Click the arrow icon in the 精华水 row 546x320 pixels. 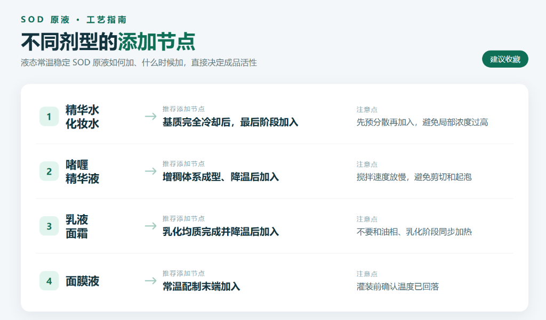point(151,116)
